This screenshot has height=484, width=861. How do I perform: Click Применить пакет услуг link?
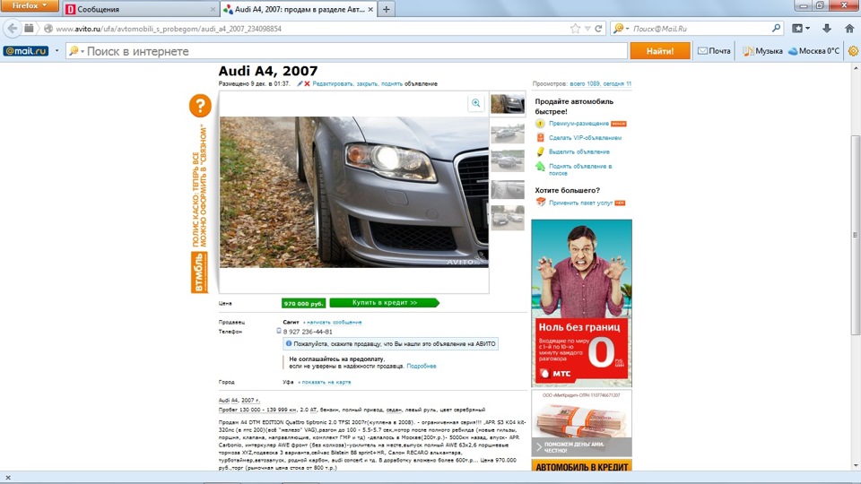click(x=580, y=203)
